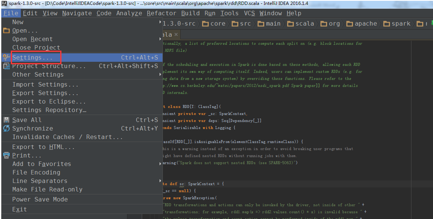Click the spark breadcrumb folder
This screenshot has height=219, width=433.
[397, 24]
